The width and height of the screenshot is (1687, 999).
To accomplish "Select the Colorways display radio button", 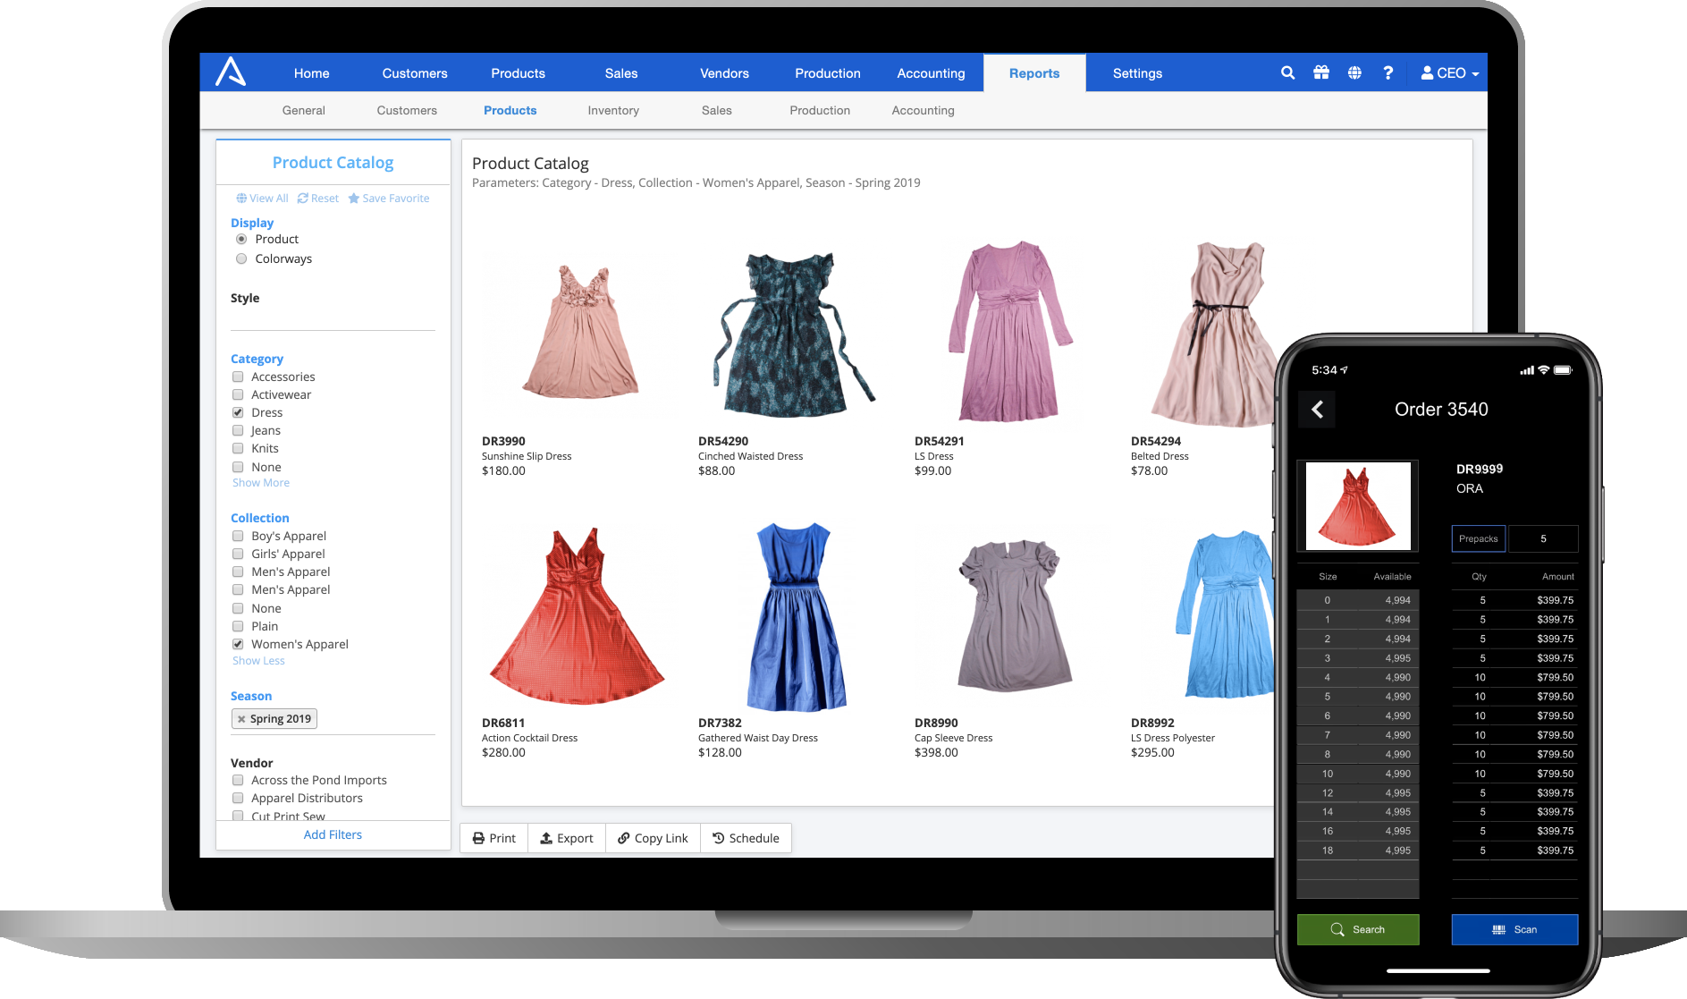I will pos(241,258).
